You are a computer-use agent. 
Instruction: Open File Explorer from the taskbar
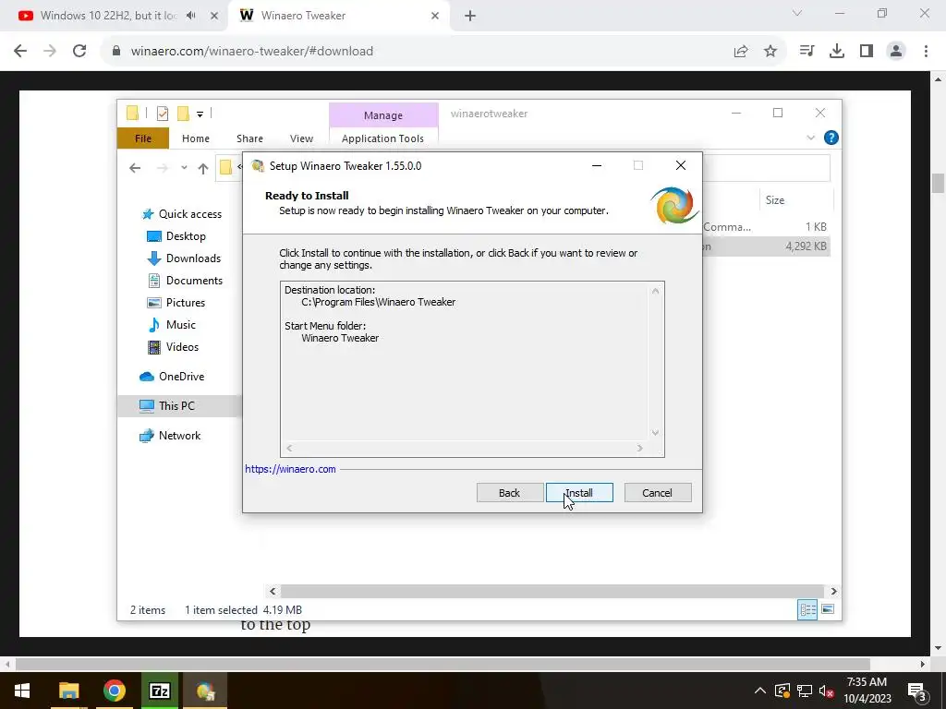click(x=68, y=691)
